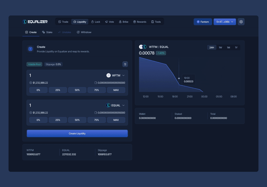Viewport: 267px width, 187px height.
Task: Click the WTFM 1008103.877 value
Action: click(33, 154)
